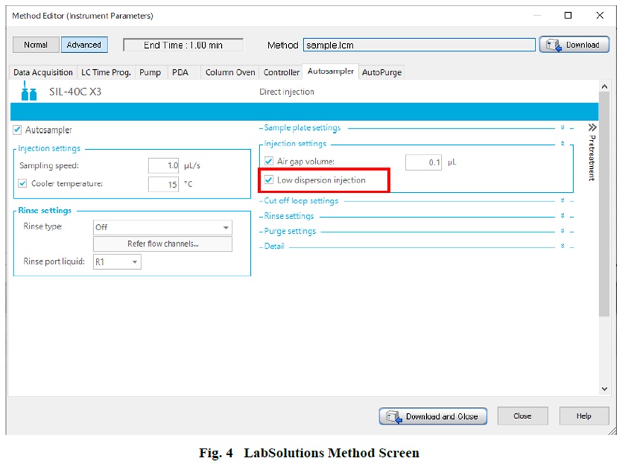Expand the Sample plate settings section
This screenshot has width=631, height=467.
click(x=562, y=127)
